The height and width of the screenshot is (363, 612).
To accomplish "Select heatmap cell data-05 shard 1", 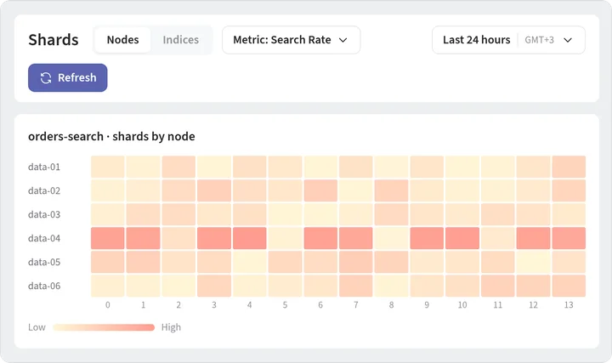I will click(144, 262).
